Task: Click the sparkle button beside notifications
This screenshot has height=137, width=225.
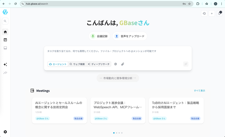Action: pyautogui.click(x=212, y=14)
